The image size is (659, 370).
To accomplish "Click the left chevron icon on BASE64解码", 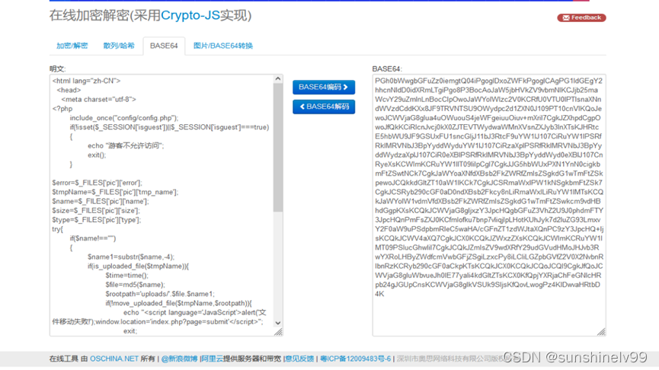I will 302,107.
